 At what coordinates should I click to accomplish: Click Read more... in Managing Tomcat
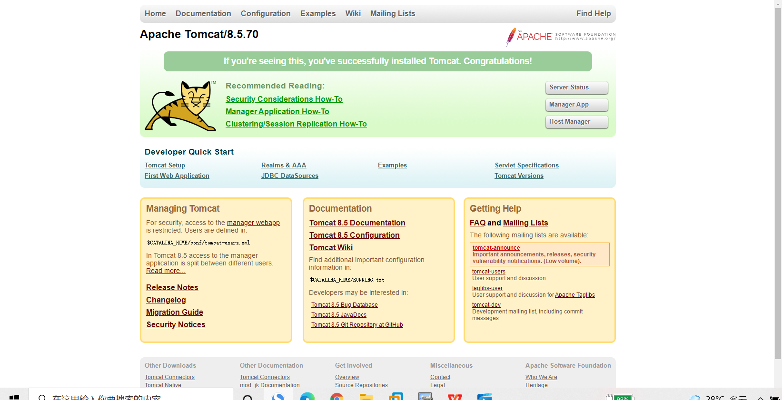[x=166, y=271]
